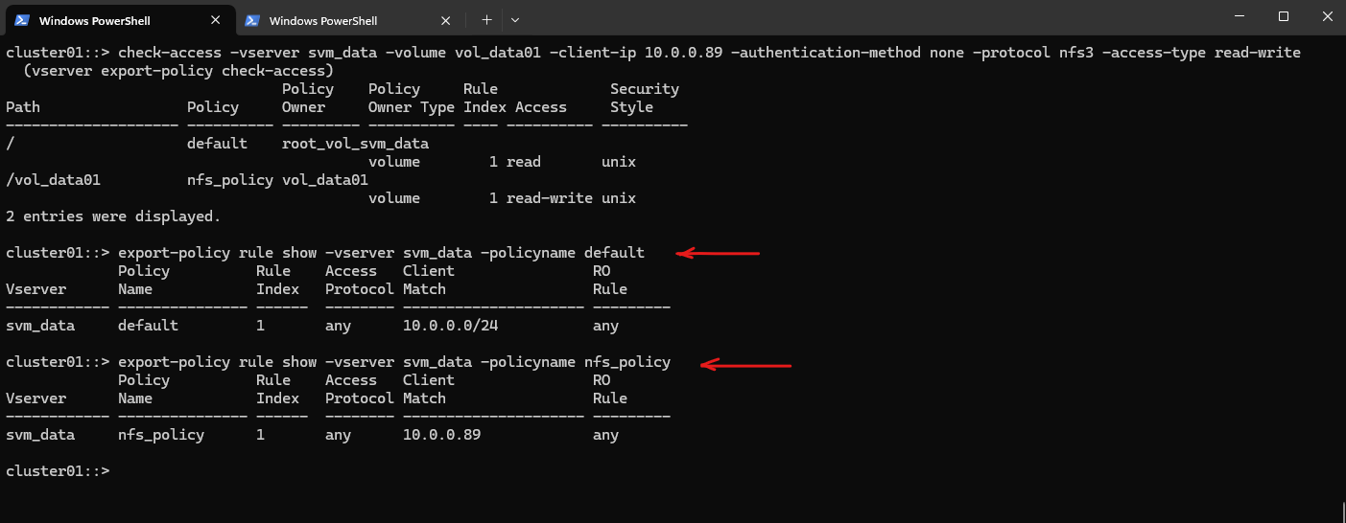
Task: Click the root_vol_svm_data policy owner text
Action: coord(355,144)
